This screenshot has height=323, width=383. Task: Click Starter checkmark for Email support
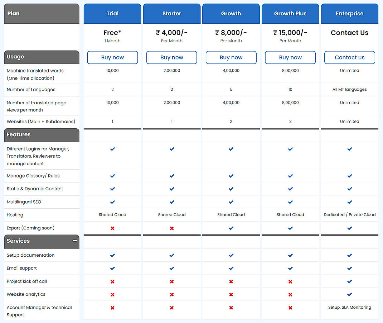pyautogui.click(x=172, y=269)
